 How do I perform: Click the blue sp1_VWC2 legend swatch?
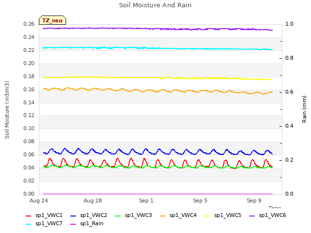click(73, 216)
